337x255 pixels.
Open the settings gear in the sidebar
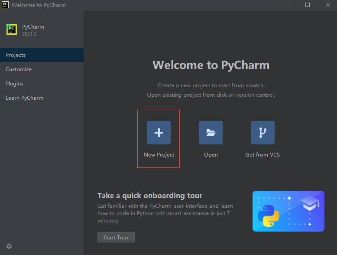click(x=9, y=246)
